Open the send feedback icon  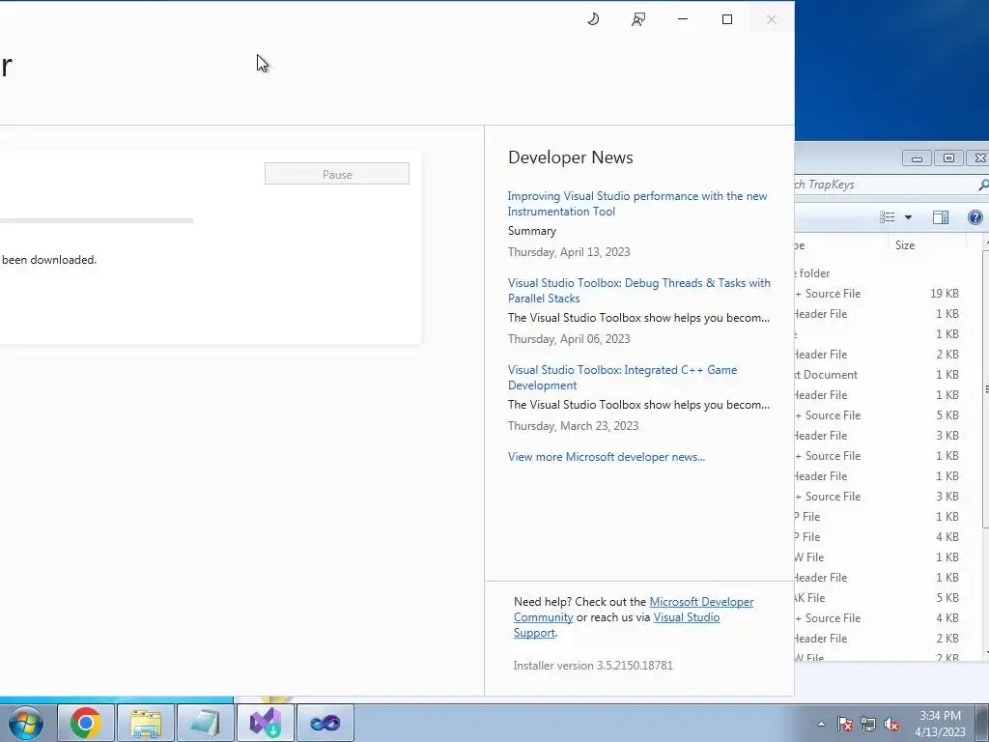[x=637, y=19]
